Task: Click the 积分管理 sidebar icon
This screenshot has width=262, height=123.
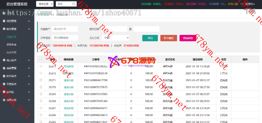Action: (x=4, y=76)
